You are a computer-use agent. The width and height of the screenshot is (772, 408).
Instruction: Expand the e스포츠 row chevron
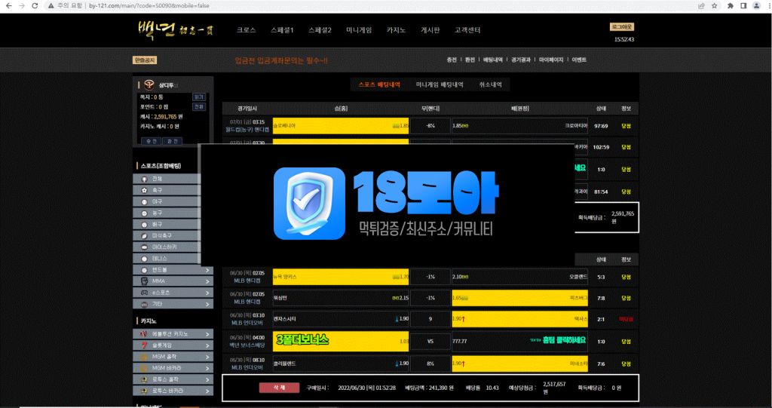[207, 293]
